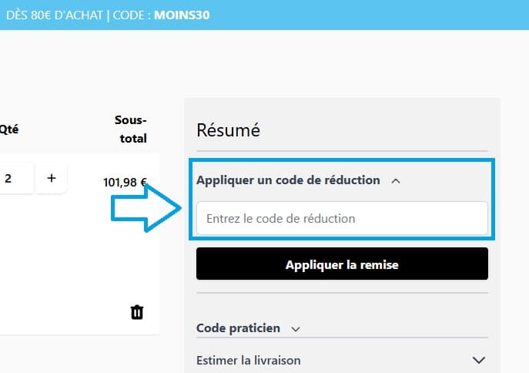529x373 pixels.
Task: Expand Code praticien using its chevron
Action: [296, 329]
